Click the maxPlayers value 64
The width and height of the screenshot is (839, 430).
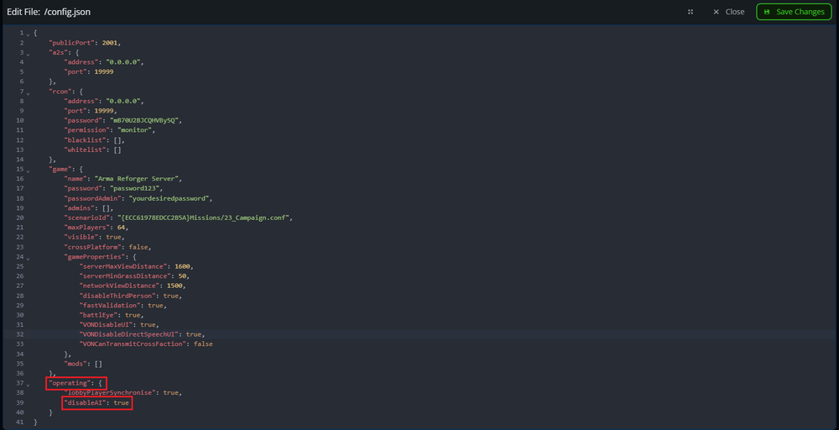[123, 227]
